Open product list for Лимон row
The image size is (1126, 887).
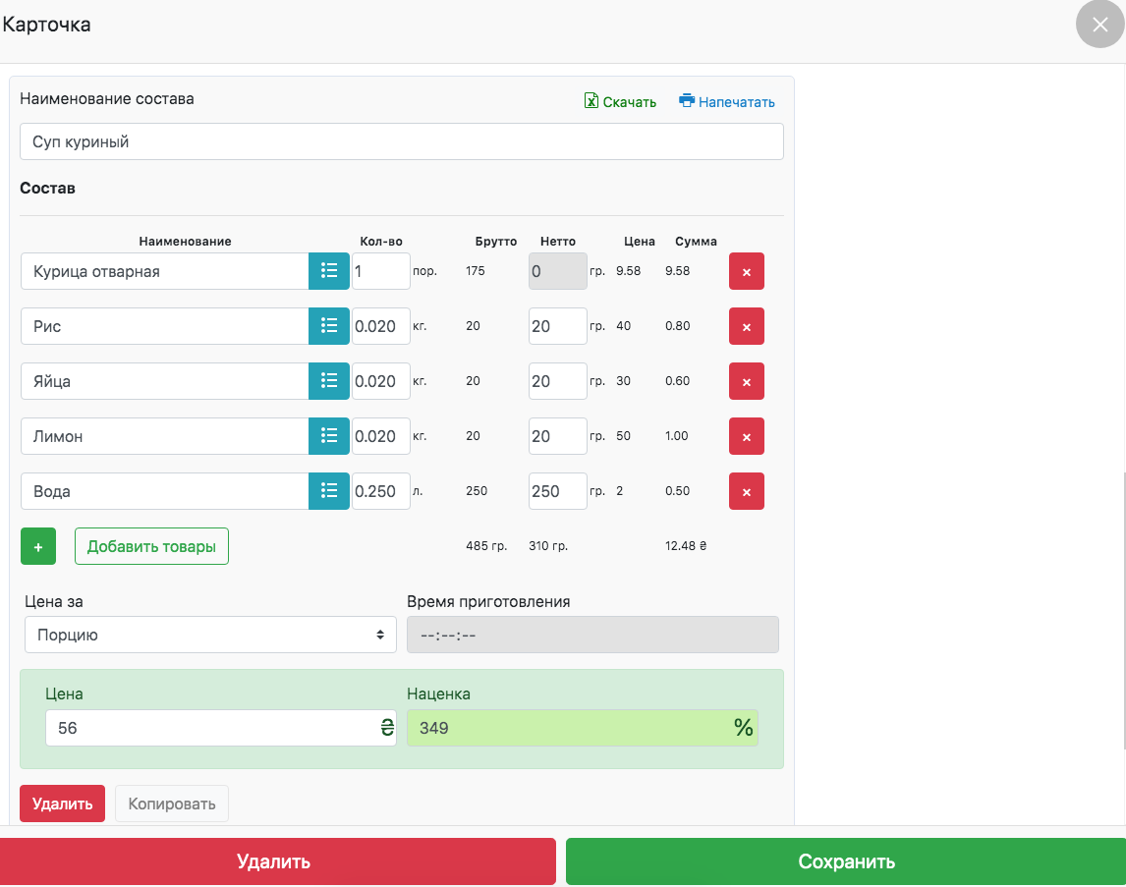(x=329, y=436)
